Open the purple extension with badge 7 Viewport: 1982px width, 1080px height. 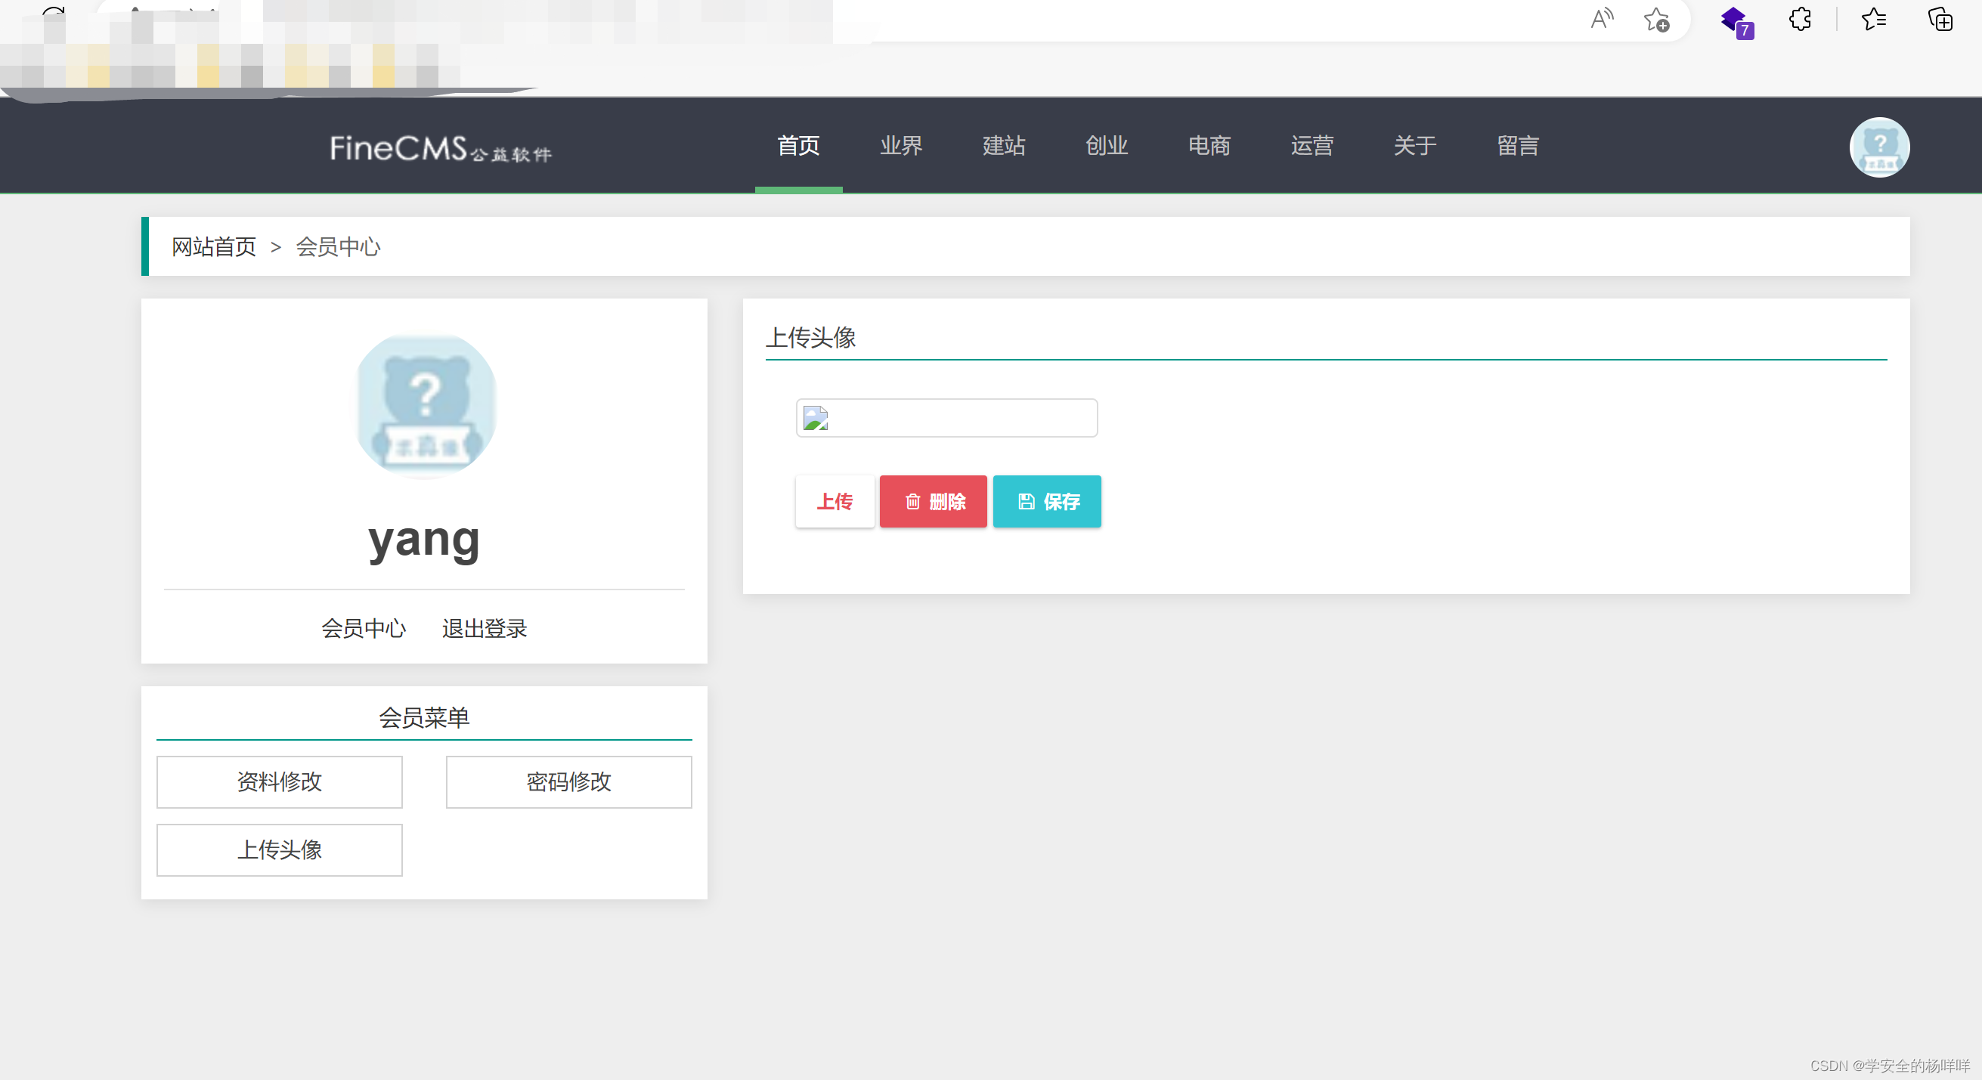click(1735, 20)
